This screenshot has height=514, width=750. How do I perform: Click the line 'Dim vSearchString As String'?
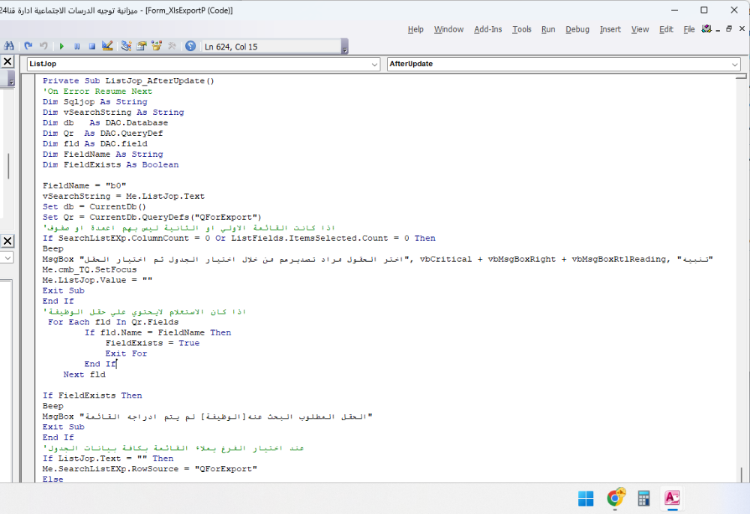pos(113,113)
